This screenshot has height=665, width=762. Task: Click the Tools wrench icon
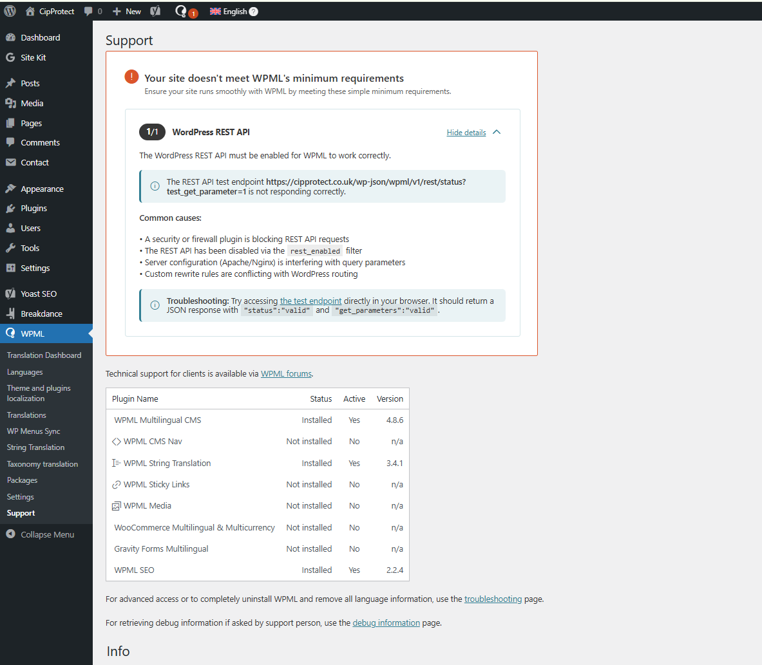pyautogui.click(x=11, y=248)
